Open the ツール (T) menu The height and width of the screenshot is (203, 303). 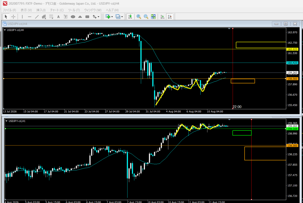click(x=74, y=10)
